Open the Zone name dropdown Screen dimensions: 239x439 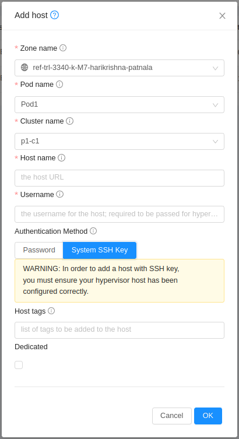(x=119, y=68)
